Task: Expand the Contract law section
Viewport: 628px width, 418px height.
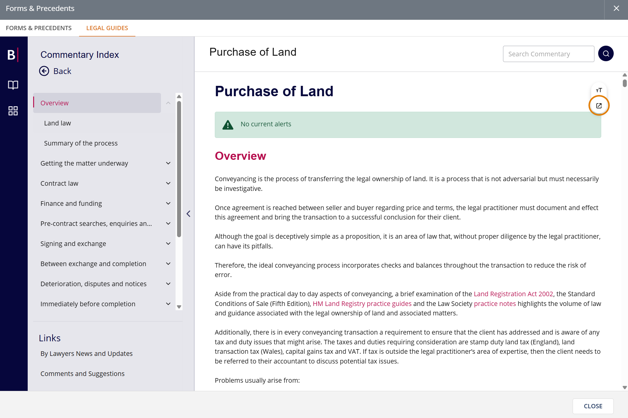Action: 168,183
